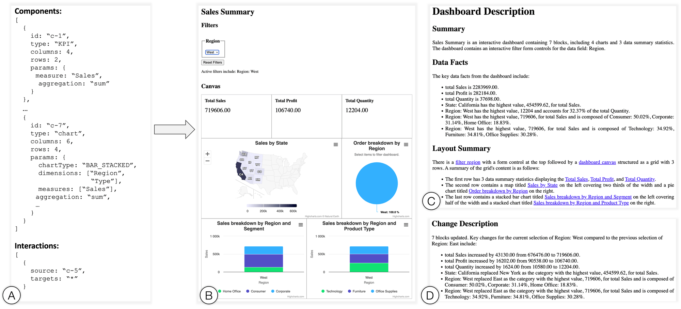The image size is (681, 309).
Task: Open the filter region link in Layout Summary
Action: click(x=468, y=162)
